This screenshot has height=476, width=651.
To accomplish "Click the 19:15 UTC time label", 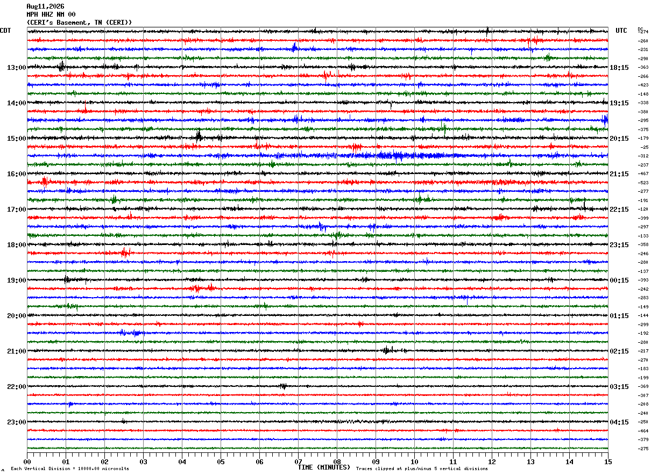I will point(619,103).
